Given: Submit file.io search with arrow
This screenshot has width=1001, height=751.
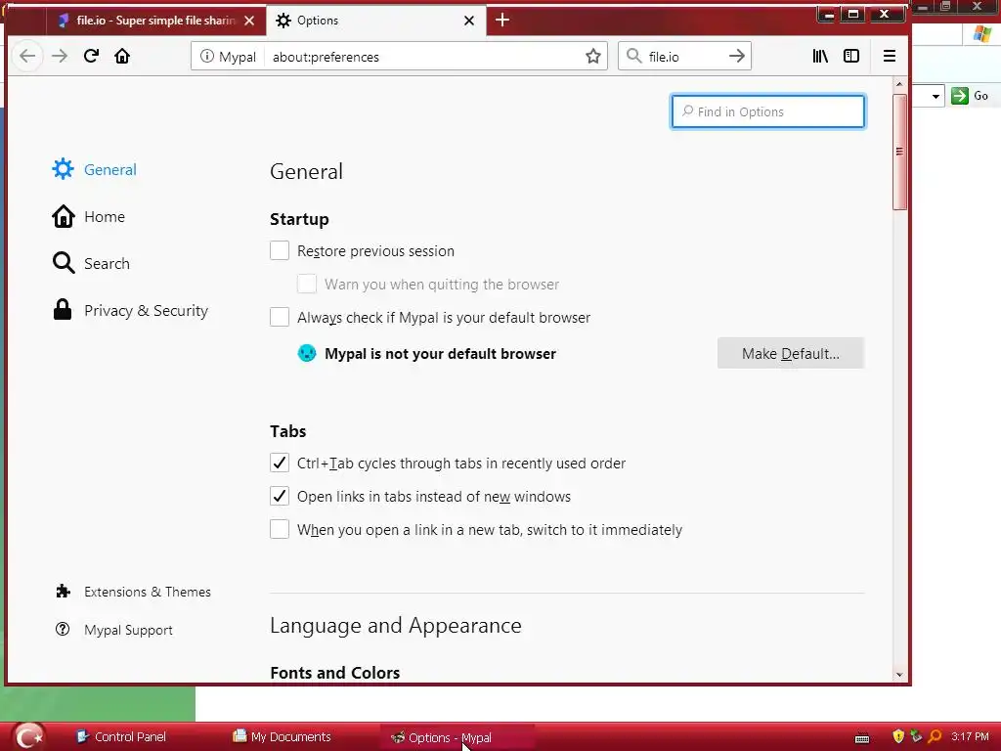Looking at the screenshot, I should pyautogui.click(x=737, y=56).
